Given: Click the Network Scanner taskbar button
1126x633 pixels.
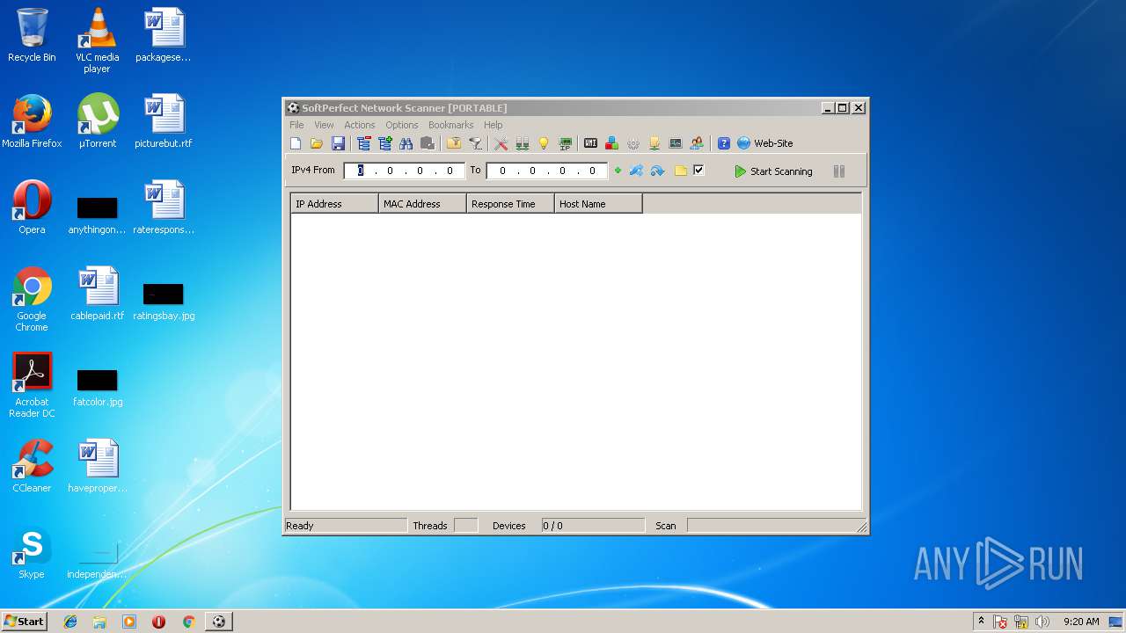Looking at the screenshot, I should (219, 622).
